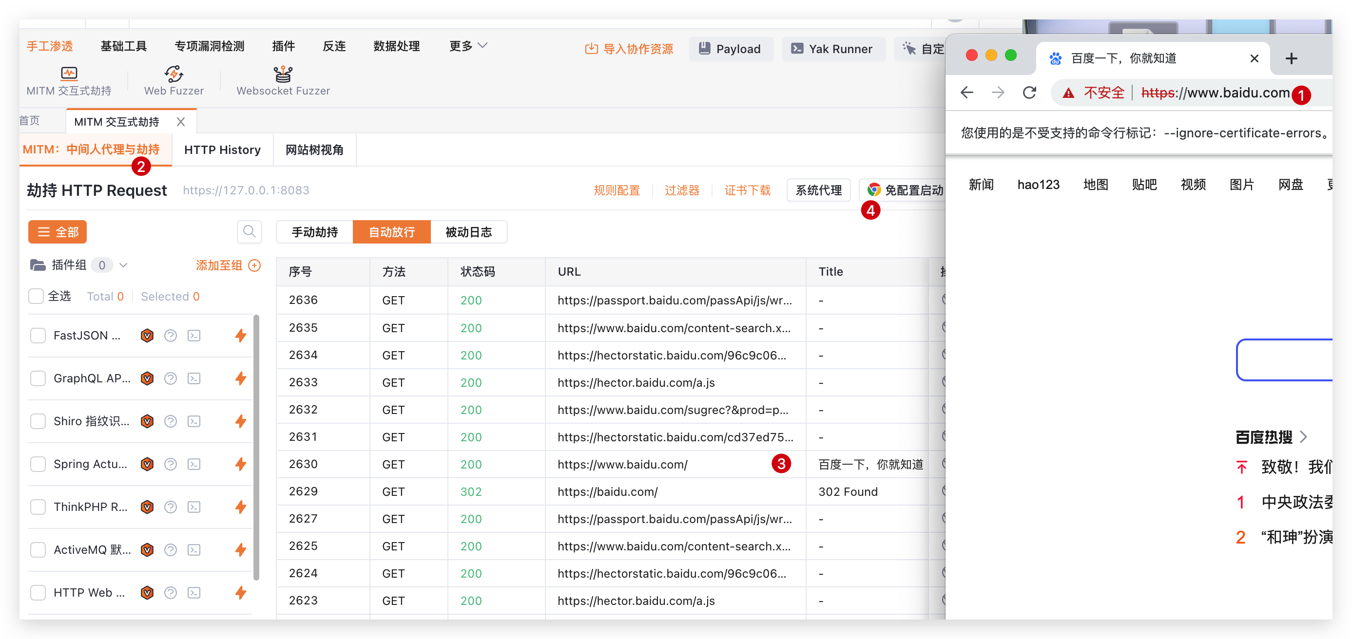This screenshot has height=639, width=1352.
Task: Click the certificate download link
Action: pyautogui.click(x=747, y=190)
